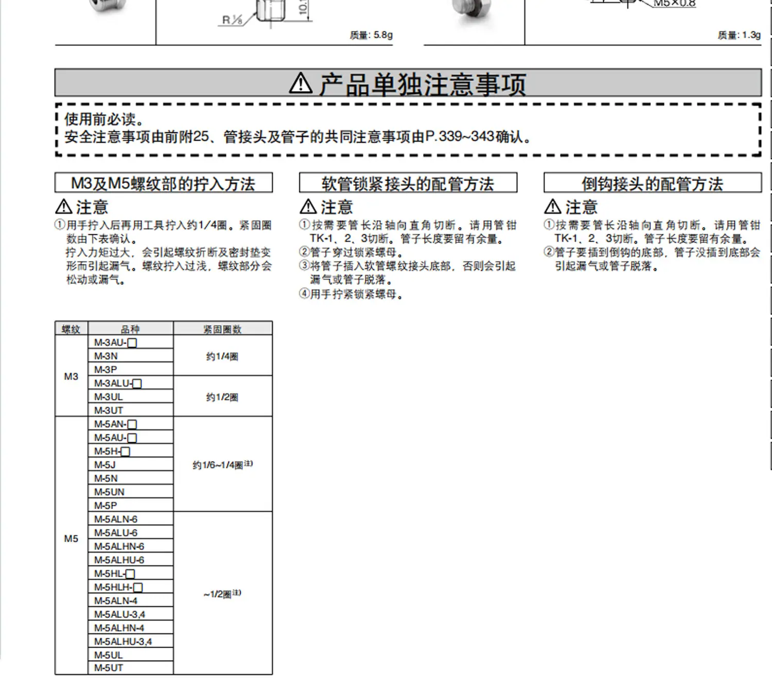Click the warning triangle in the 产品单独注意事项 banner

[301, 83]
